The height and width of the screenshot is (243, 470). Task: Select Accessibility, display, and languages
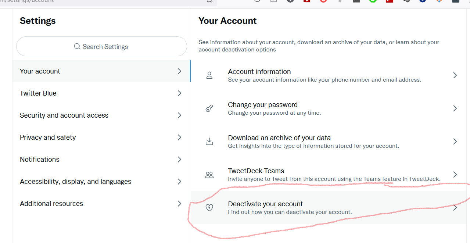tap(75, 182)
